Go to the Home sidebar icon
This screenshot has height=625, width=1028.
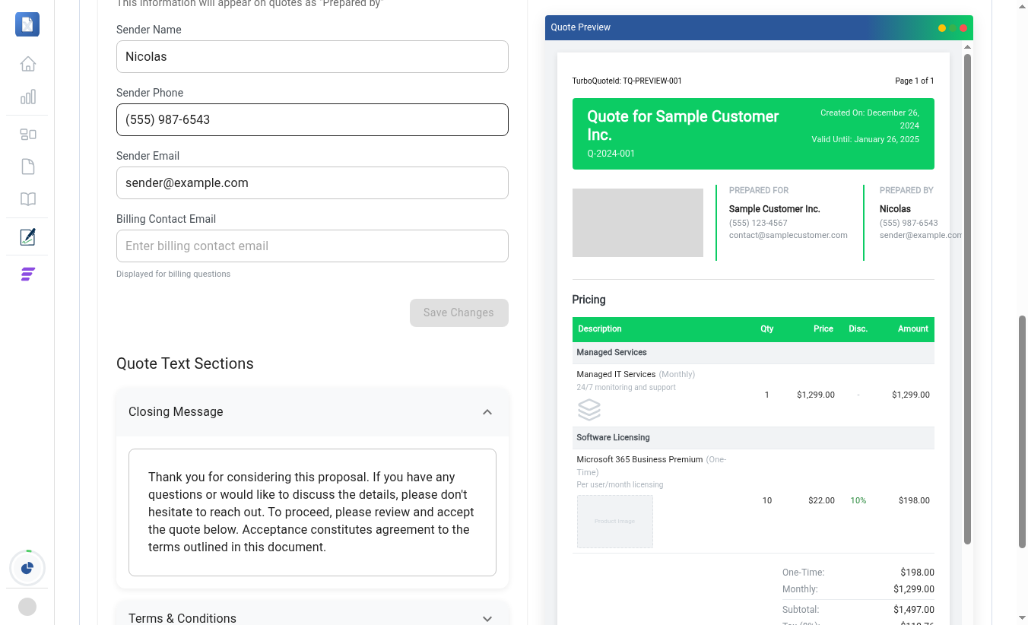coord(27,64)
